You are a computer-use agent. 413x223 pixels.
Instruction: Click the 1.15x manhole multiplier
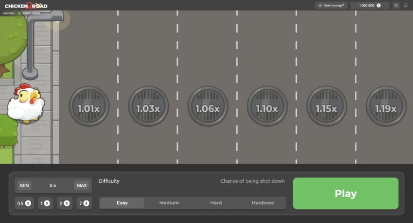(x=326, y=107)
